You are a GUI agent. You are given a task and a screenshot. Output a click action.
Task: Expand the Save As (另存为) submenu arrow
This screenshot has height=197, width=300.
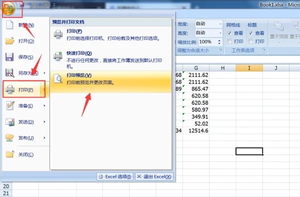(x=44, y=73)
